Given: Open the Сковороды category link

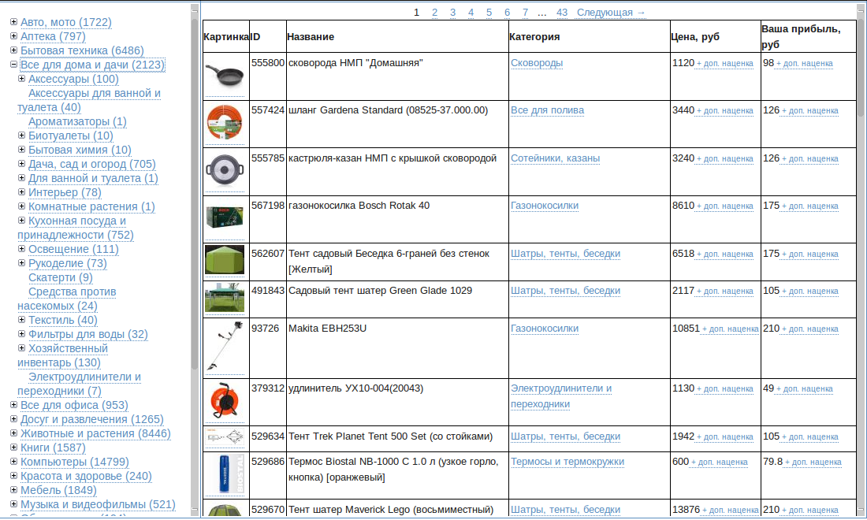Looking at the screenshot, I should (x=536, y=63).
